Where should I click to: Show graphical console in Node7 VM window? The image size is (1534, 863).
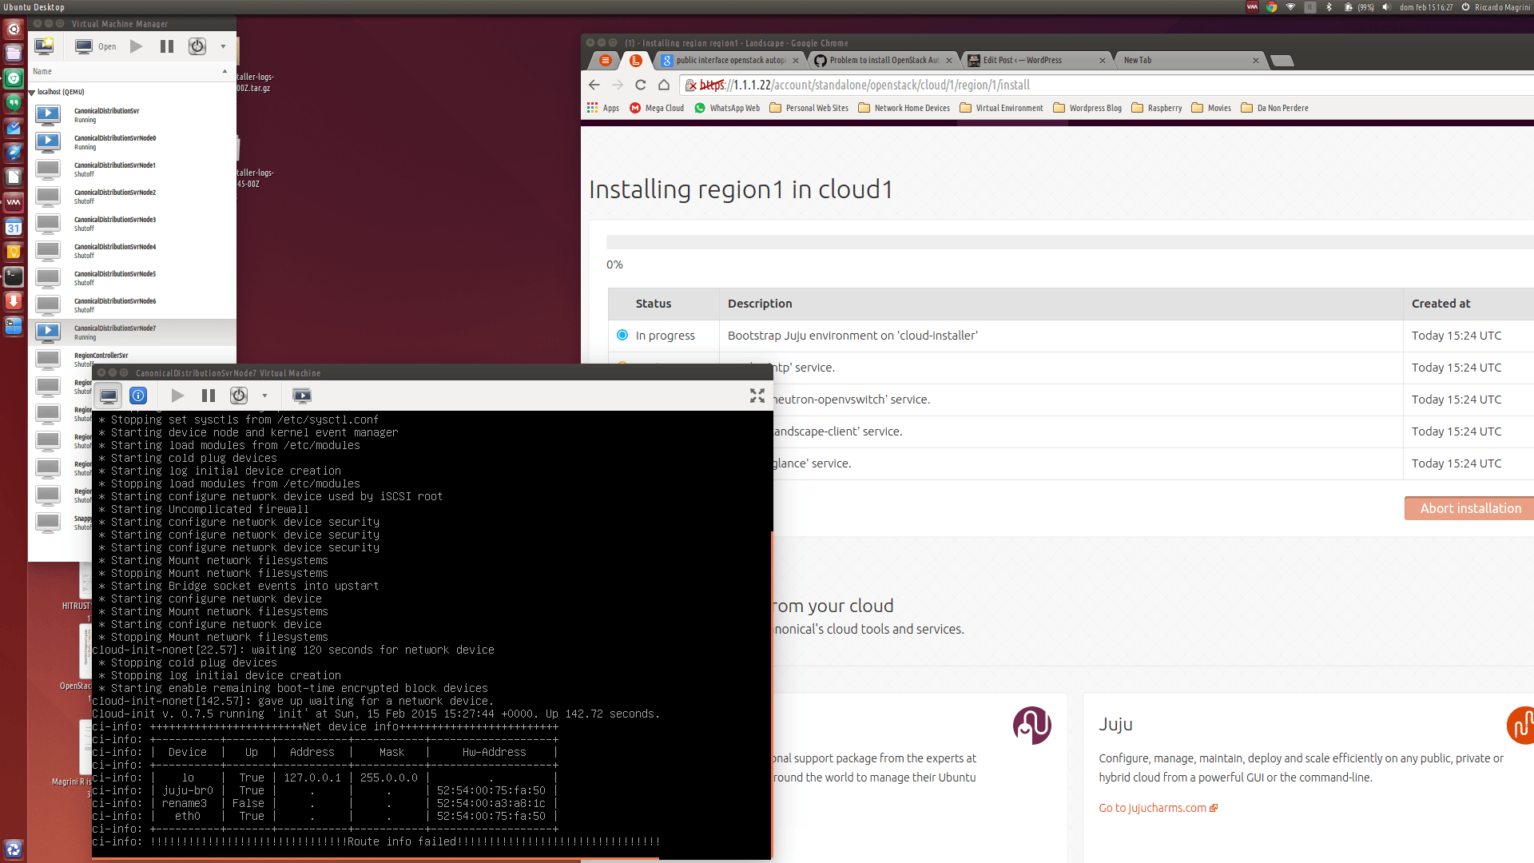coord(109,396)
